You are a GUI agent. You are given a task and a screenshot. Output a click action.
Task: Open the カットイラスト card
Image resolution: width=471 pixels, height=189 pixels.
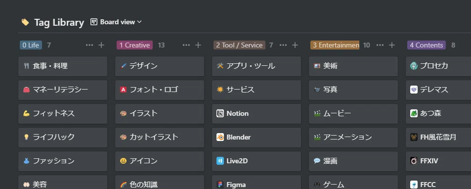(160, 138)
